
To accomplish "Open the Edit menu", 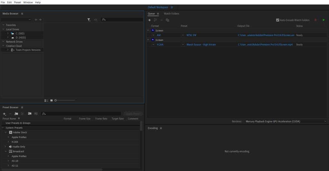I will click(9, 2).
